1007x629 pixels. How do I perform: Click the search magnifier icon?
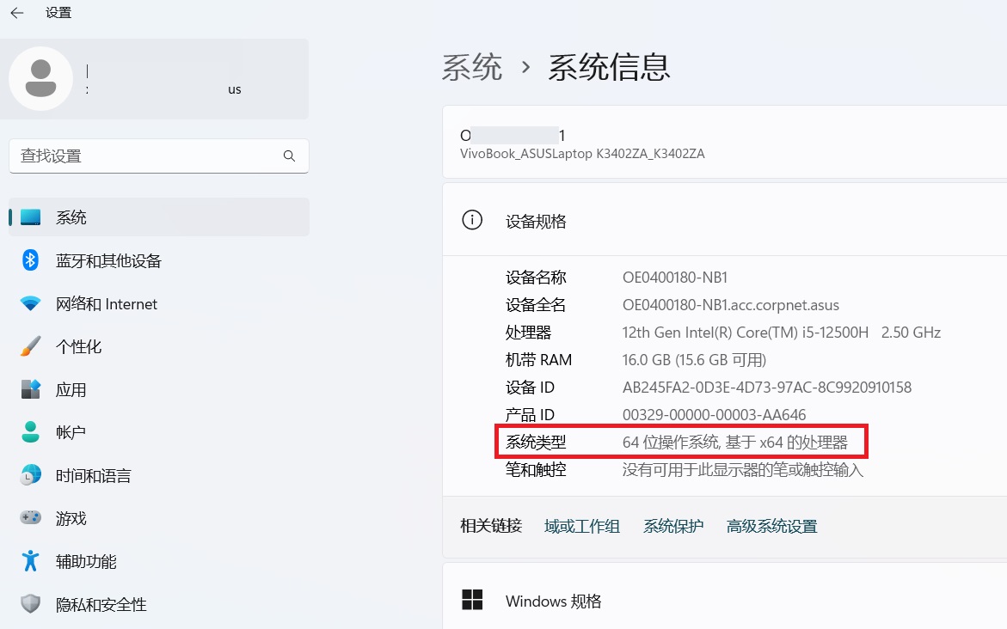(x=289, y=156)
